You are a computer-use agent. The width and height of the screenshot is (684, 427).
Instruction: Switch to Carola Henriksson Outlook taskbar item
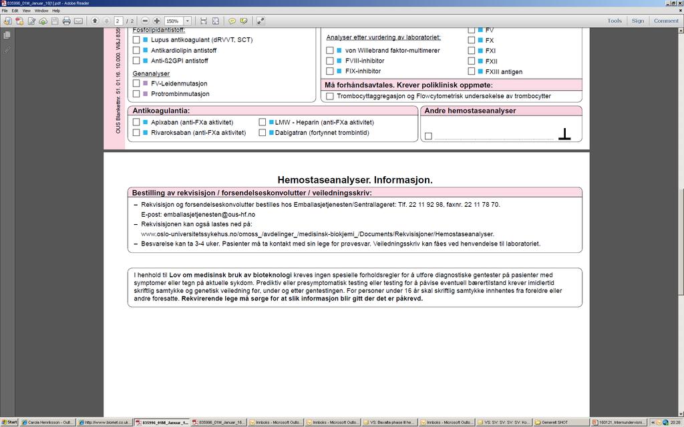tap(47, 422)
